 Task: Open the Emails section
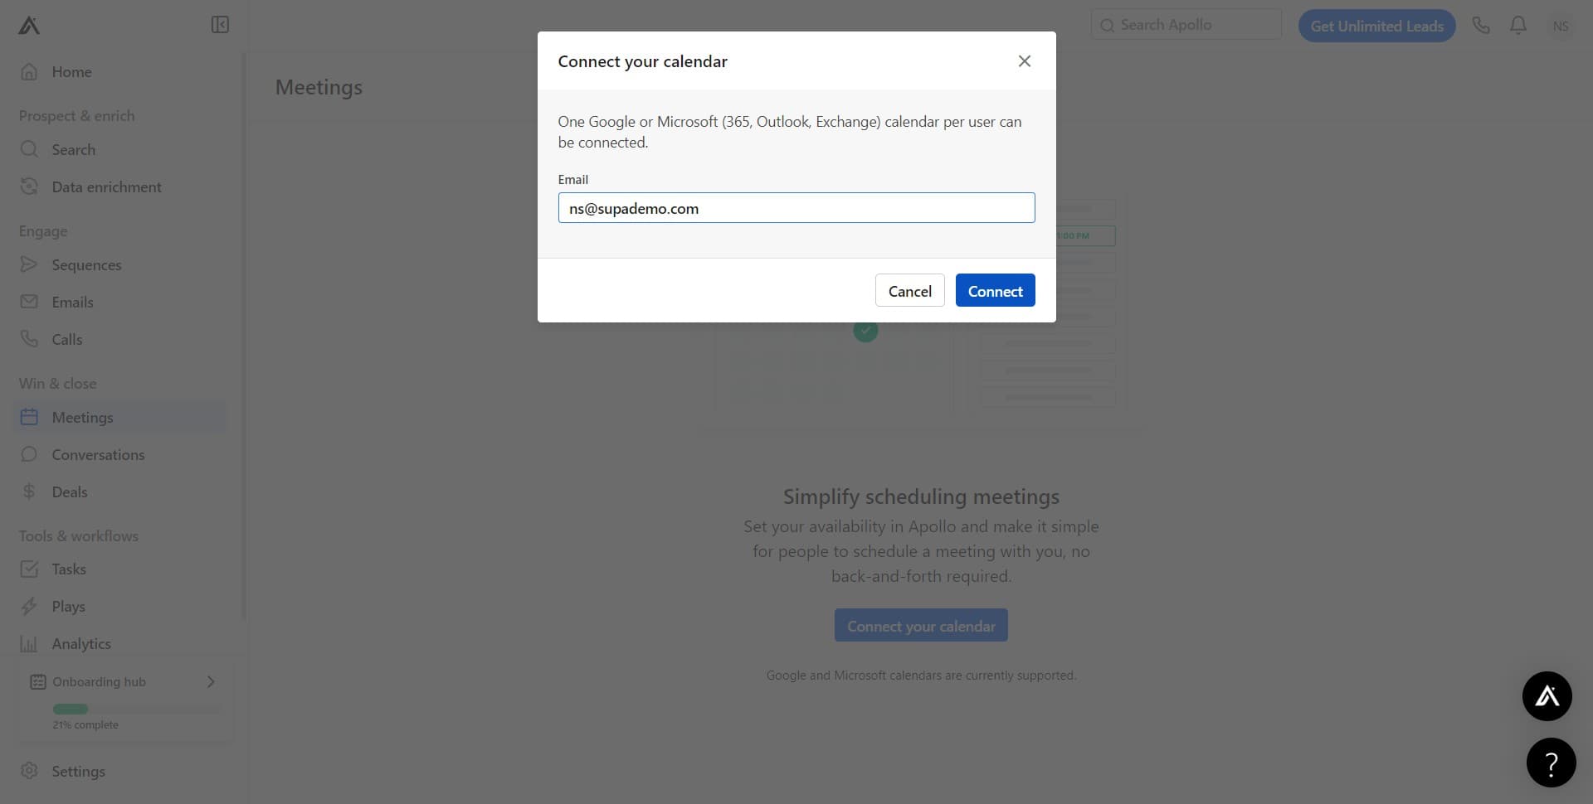[71, 302]
